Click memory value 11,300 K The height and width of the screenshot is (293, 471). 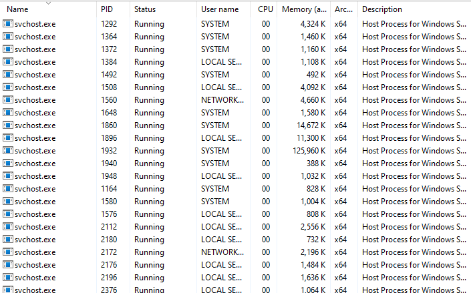pos(311,137)
